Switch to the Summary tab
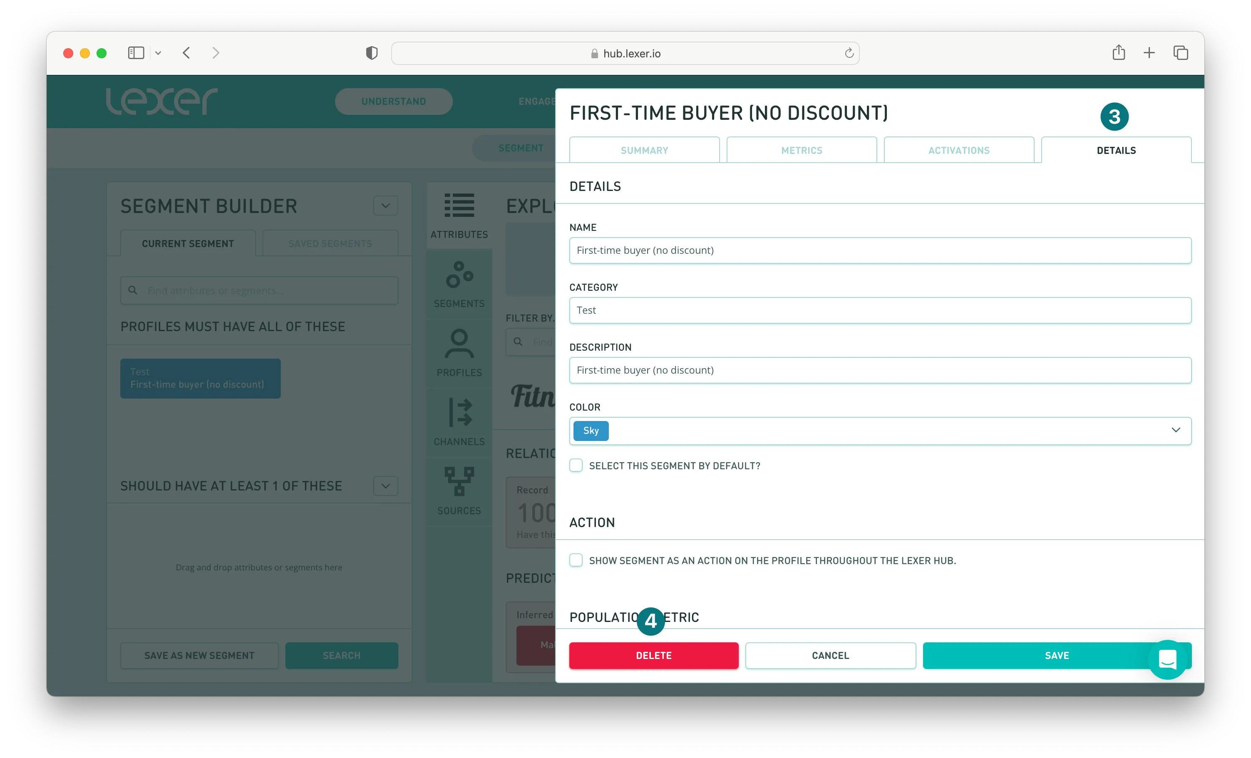Image resolution: width=1251 pixels, height=758 pixels. pos(644,150)
